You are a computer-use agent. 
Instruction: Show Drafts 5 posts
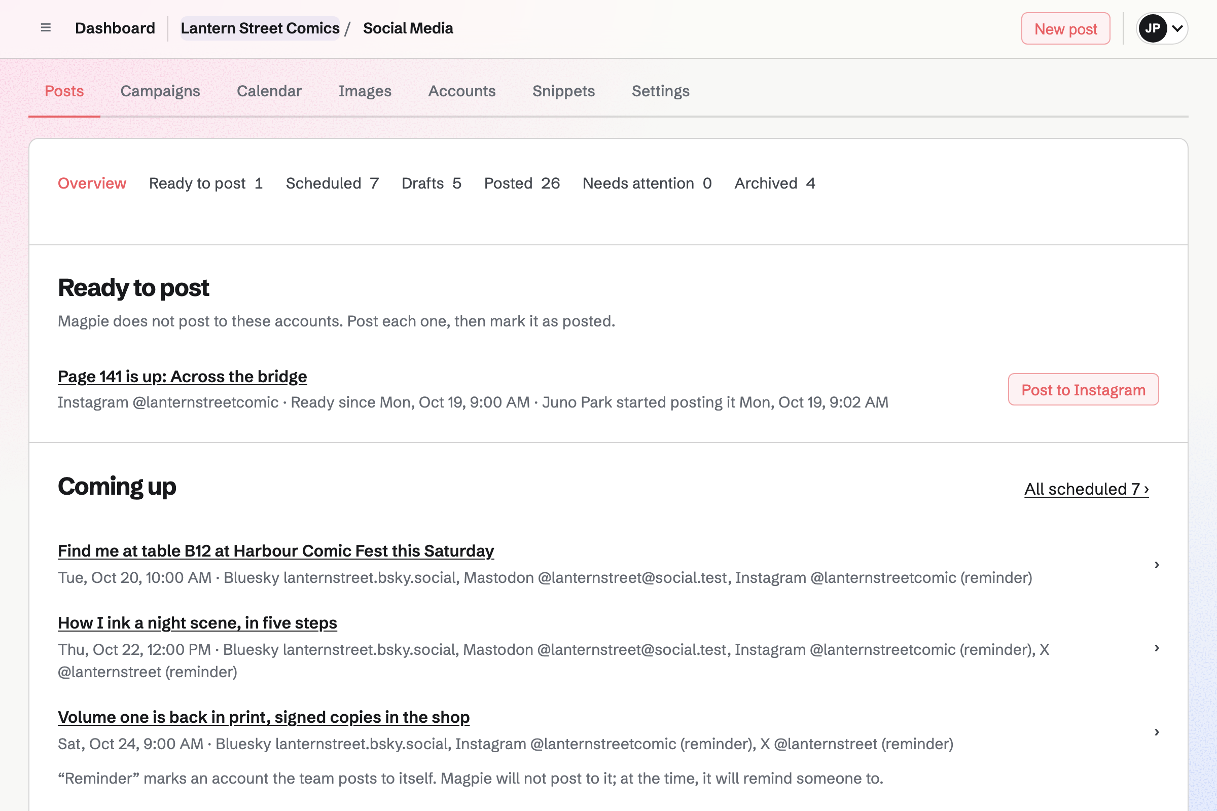point(432,183)
